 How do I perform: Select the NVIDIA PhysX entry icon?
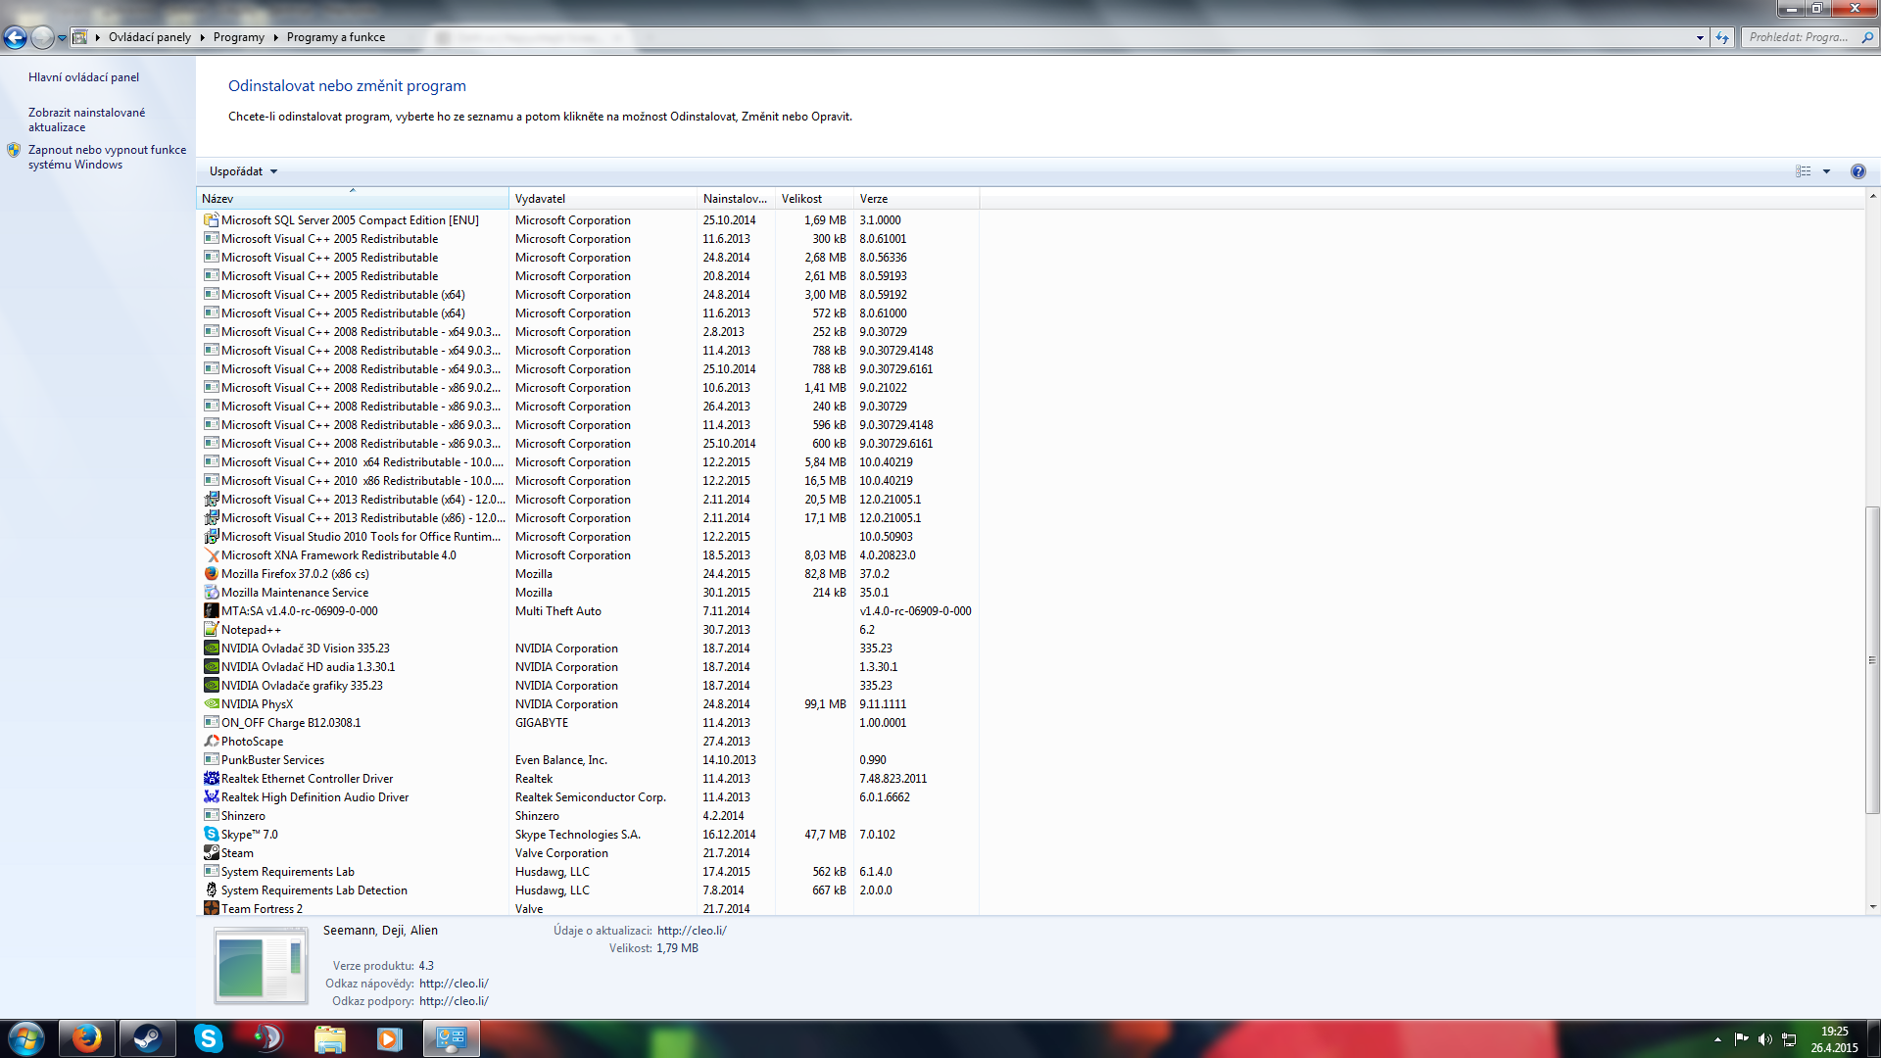211,704
